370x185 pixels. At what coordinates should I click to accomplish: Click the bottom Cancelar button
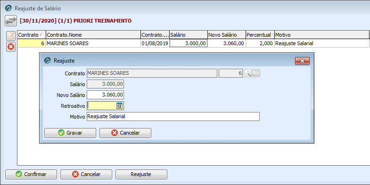coord(86,174)
